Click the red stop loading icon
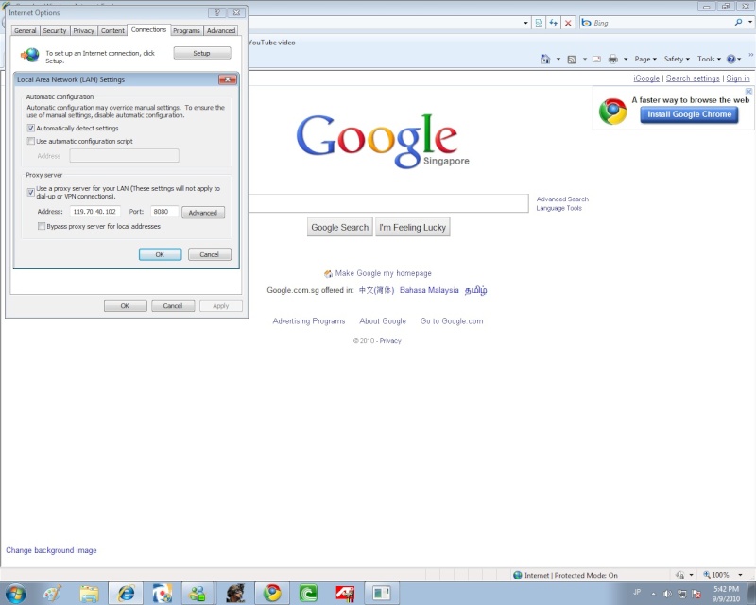The image size is (756, 605). 569,23
